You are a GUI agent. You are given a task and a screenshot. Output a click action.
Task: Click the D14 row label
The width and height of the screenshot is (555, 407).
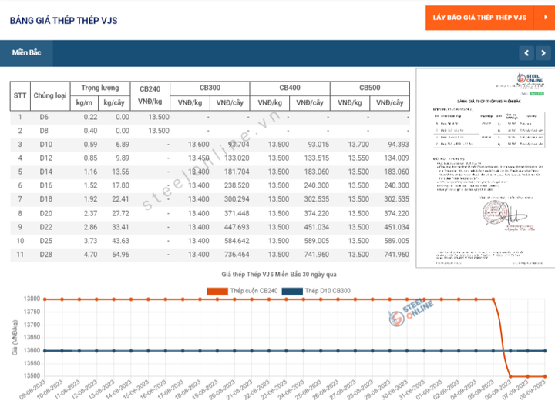point(45,172)
